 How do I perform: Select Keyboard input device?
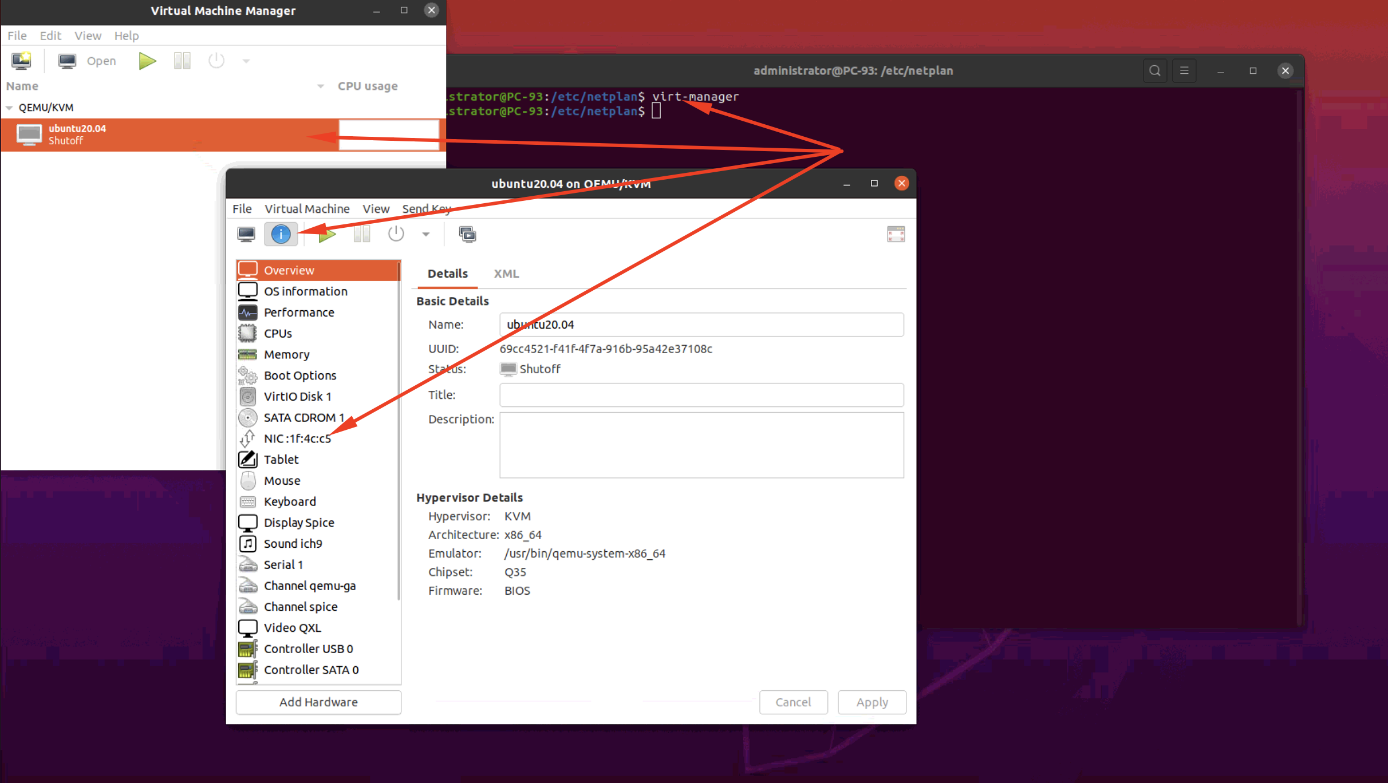tap(318, 502)
